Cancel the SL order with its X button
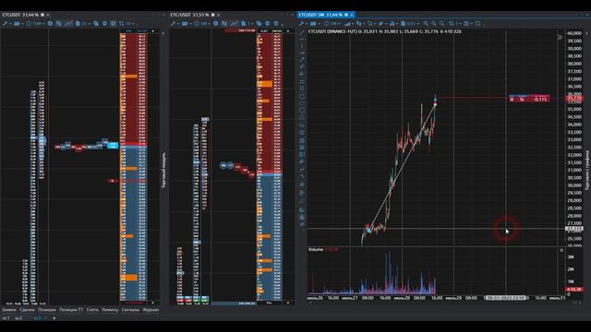The width and height of the screenshot is (591, 332). pos(512,100)
